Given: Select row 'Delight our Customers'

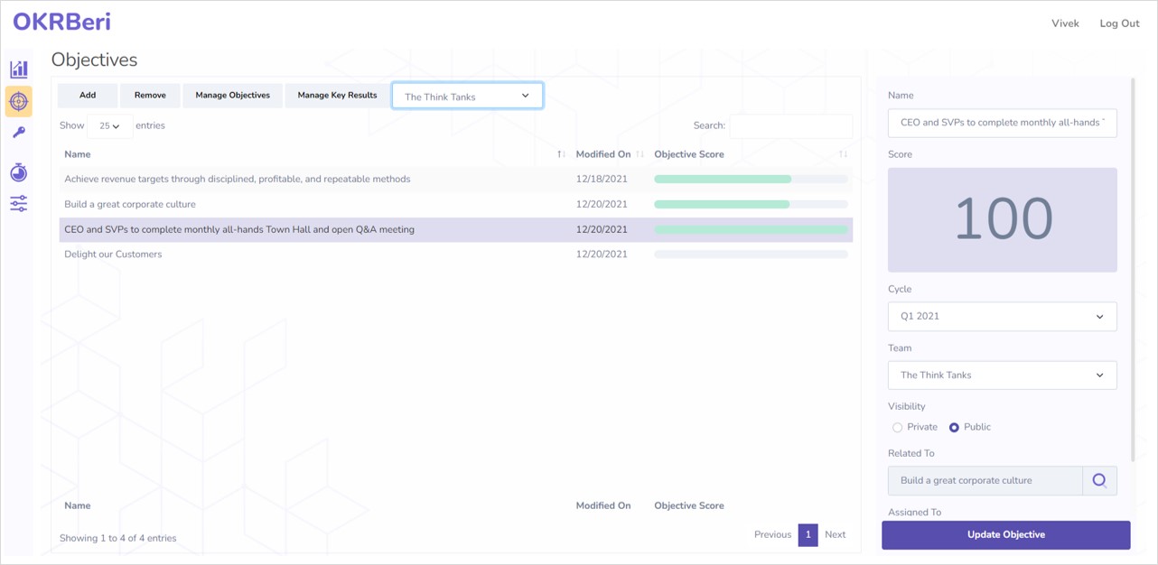Looking at the screenshot, I should click(456, 255).
